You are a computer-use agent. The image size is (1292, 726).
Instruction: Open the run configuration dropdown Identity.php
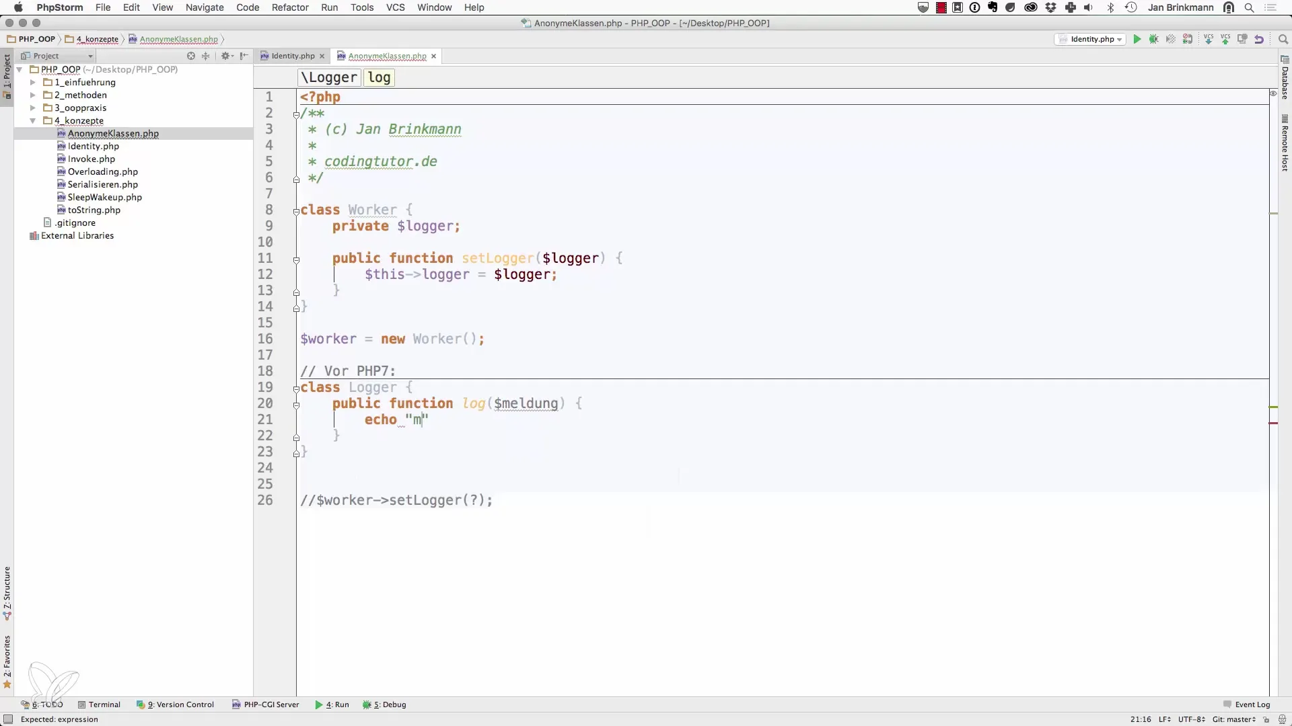[1090, 40]
